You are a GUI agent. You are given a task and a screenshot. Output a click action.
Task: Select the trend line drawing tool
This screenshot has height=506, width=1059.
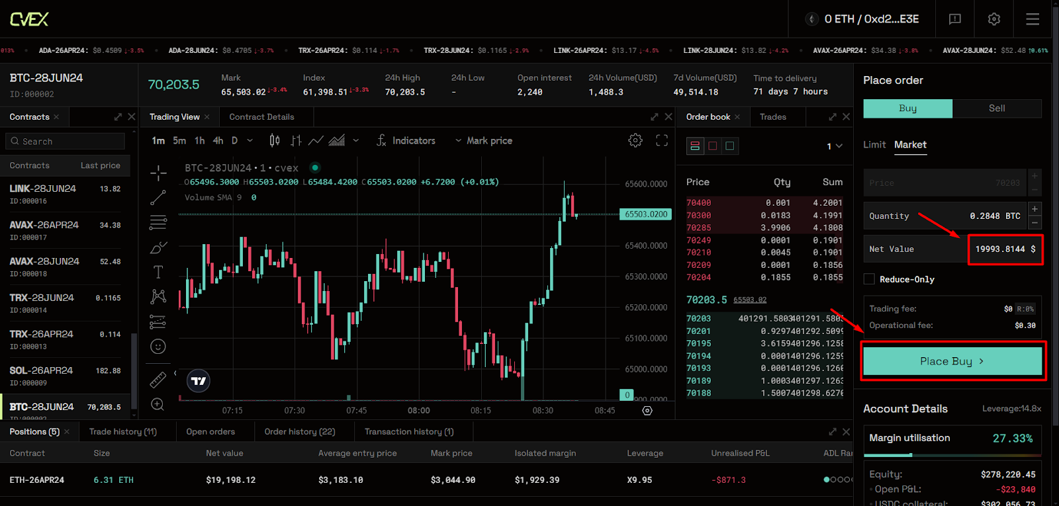point(158,198)
